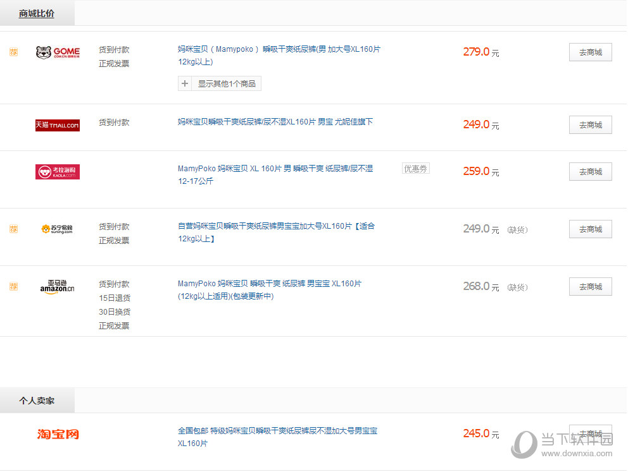The image size is (628, 472).
Task: Click the Taobao store logo
Action: (x=58, y=434)
